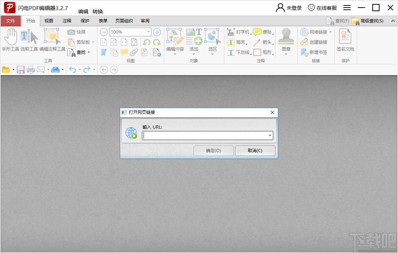Send by email with envelope icon
The image size is (398, 253).
tap(41, 70)
